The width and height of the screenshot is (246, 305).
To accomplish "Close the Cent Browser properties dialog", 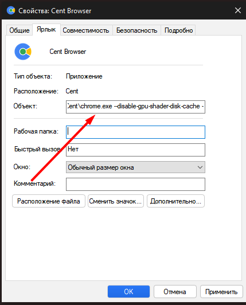I will tap(238, 10).
